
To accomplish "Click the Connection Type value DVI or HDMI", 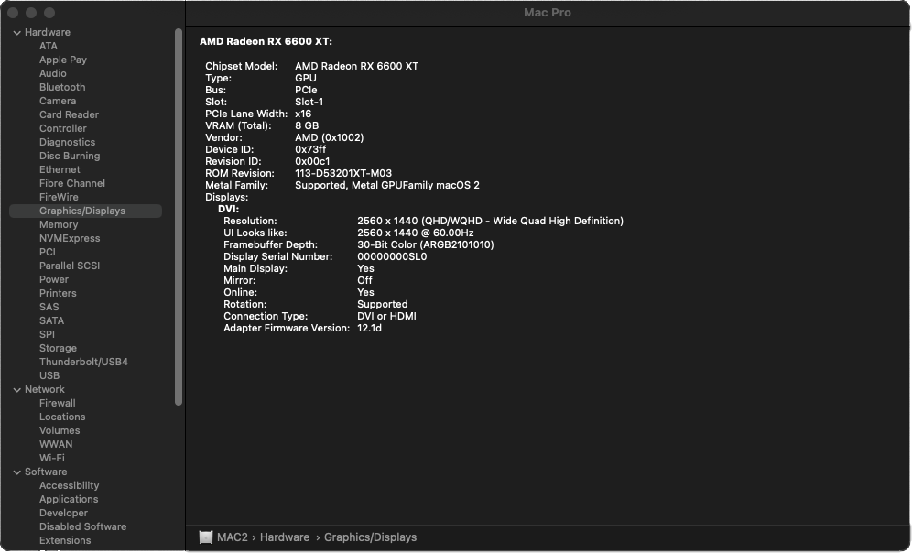I will (386, 317).
